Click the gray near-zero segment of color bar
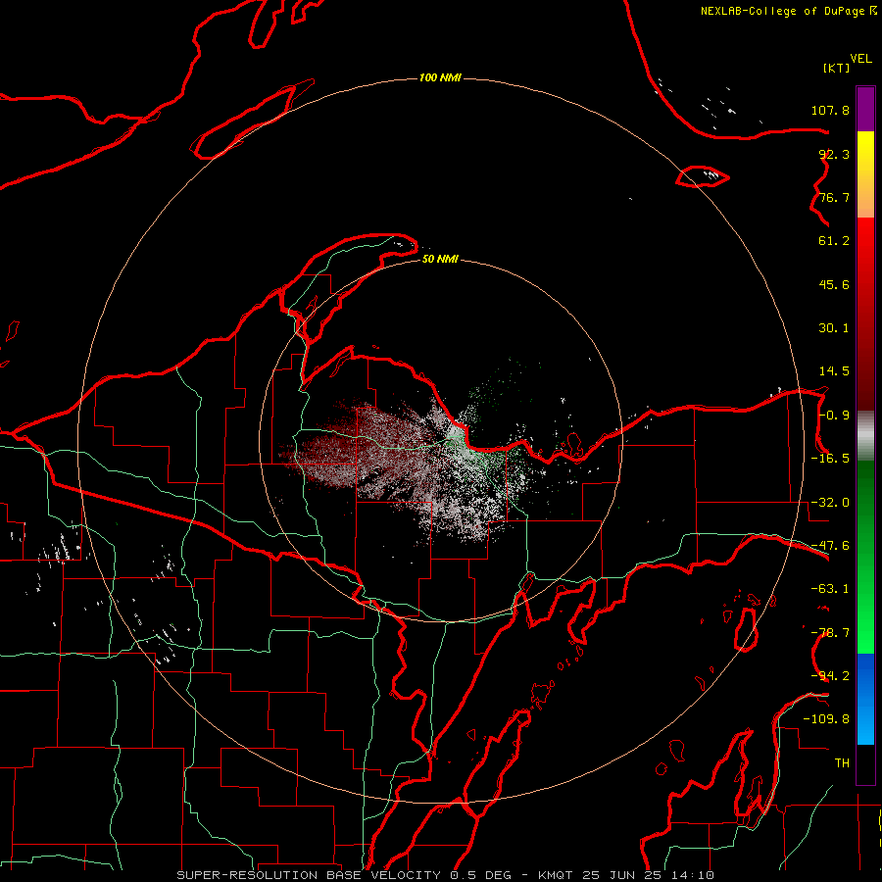The image size is (882, 882). [865, 436]
